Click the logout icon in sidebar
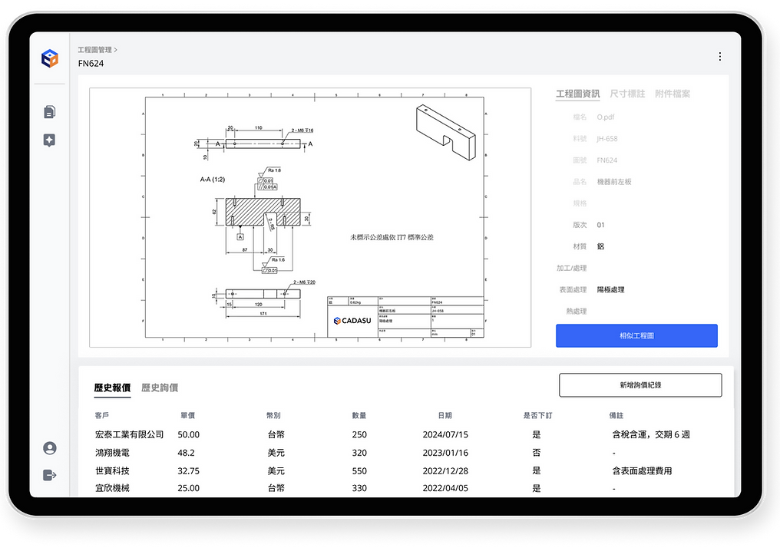The height and width of the screenshot is (551, 780). click(50, 476)
